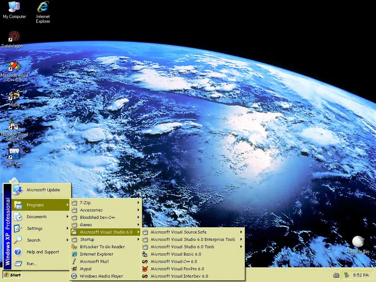Expand the Startup submenu arrow
376x282 pixels.
tap(138, 239)
